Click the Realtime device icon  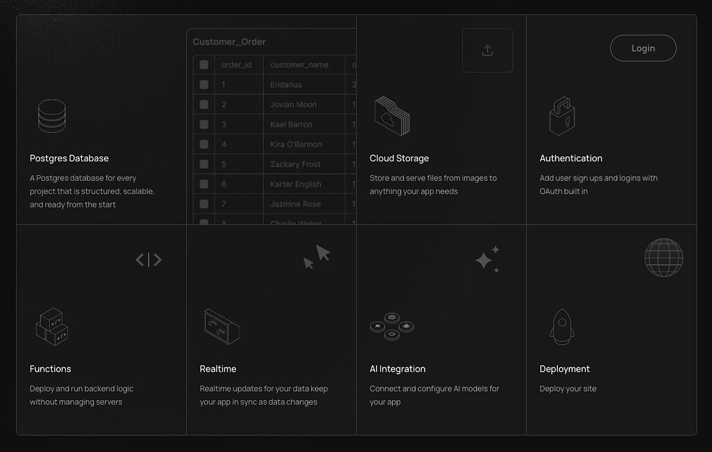[x=222, y=327]
